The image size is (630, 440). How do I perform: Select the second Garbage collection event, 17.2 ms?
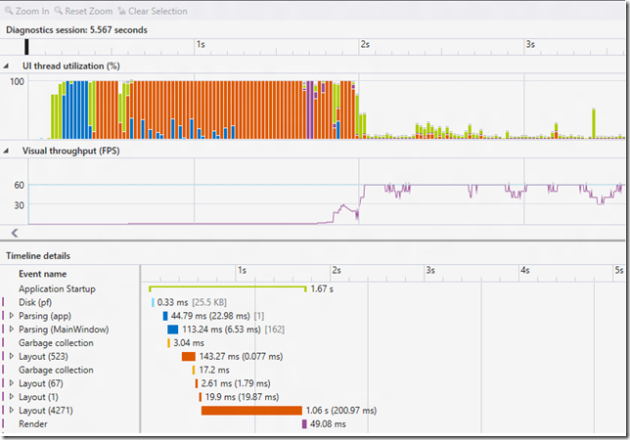[x=56, y=370]
